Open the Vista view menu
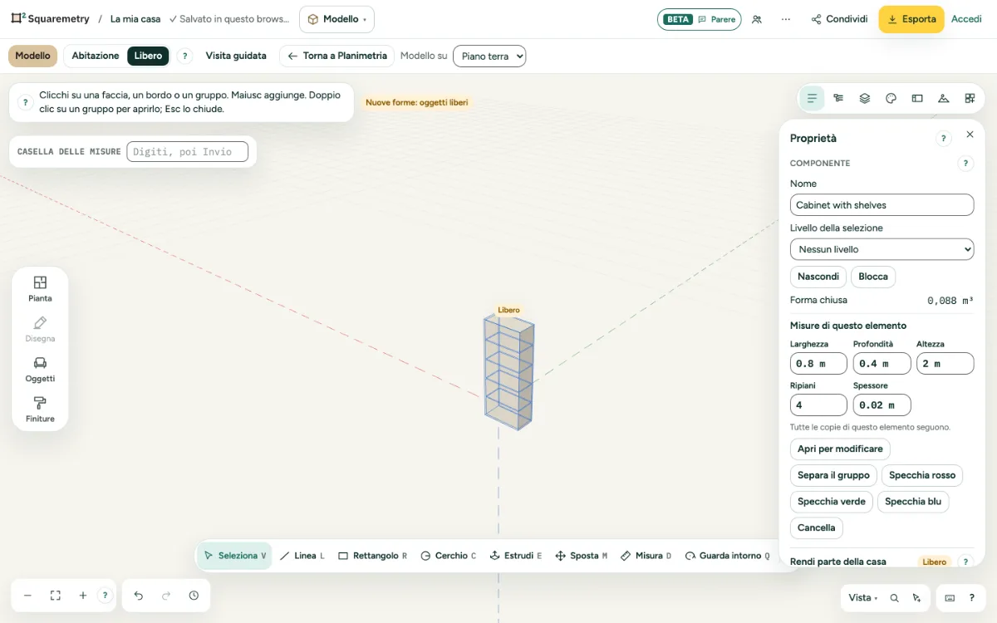 [863, 597]
